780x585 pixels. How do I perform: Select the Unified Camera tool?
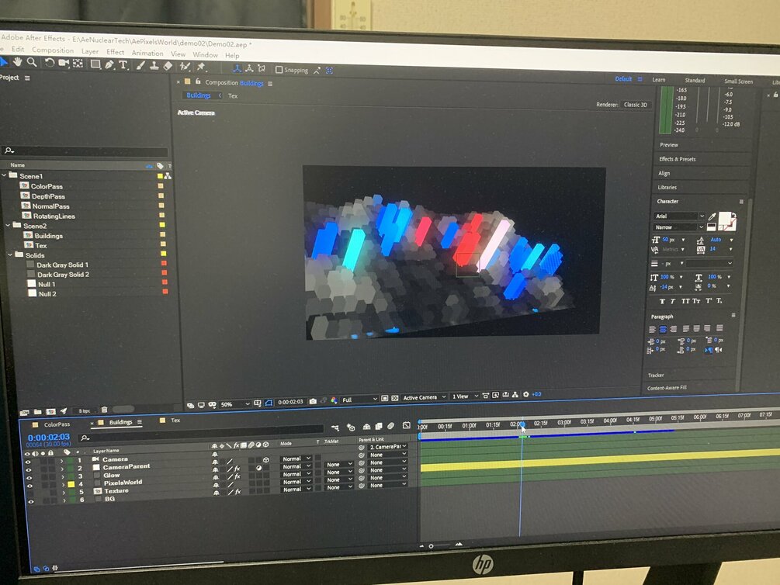(64, 63)
